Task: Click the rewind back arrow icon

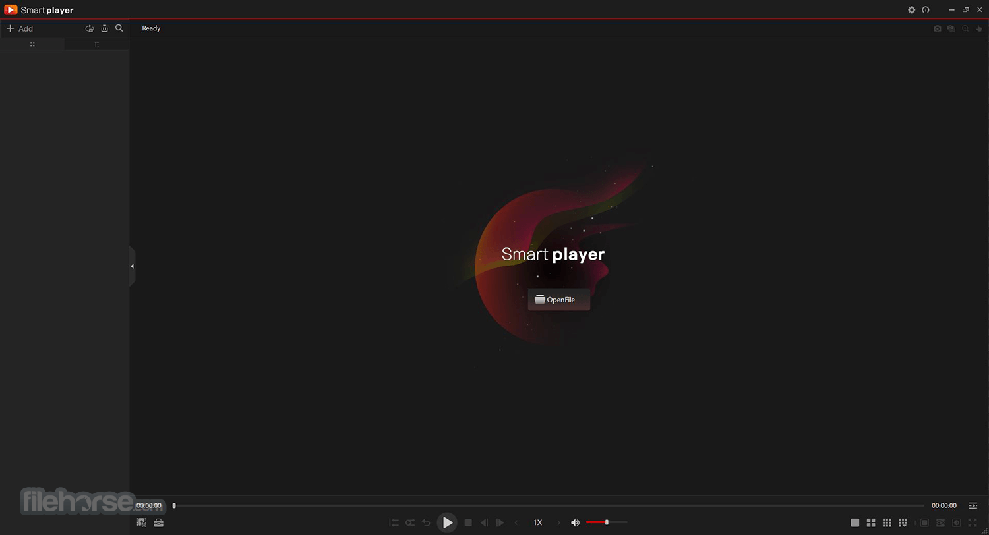Action: tap(426, 522)
